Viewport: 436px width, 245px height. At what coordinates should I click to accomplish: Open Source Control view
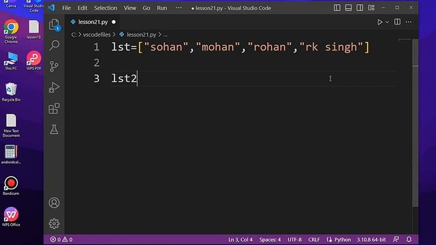54,67
